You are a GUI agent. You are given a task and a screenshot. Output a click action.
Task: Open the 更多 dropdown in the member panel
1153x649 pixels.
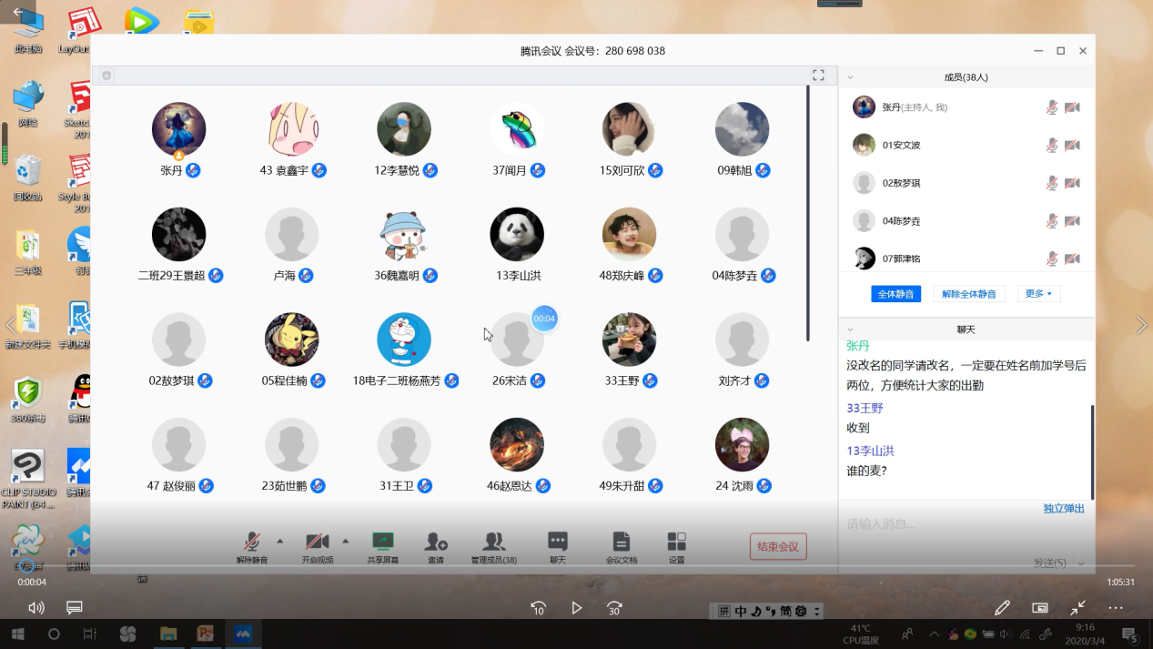tap(1038, 294)
